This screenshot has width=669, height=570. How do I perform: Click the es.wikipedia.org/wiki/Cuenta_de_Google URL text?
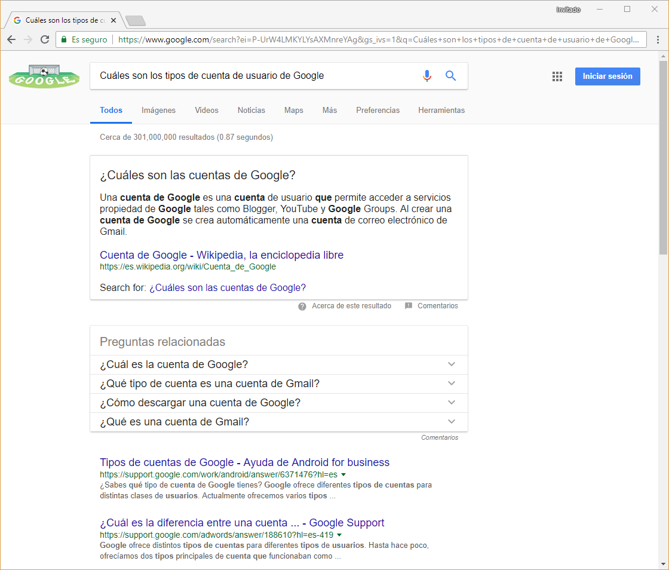click(x=188, y=266)
